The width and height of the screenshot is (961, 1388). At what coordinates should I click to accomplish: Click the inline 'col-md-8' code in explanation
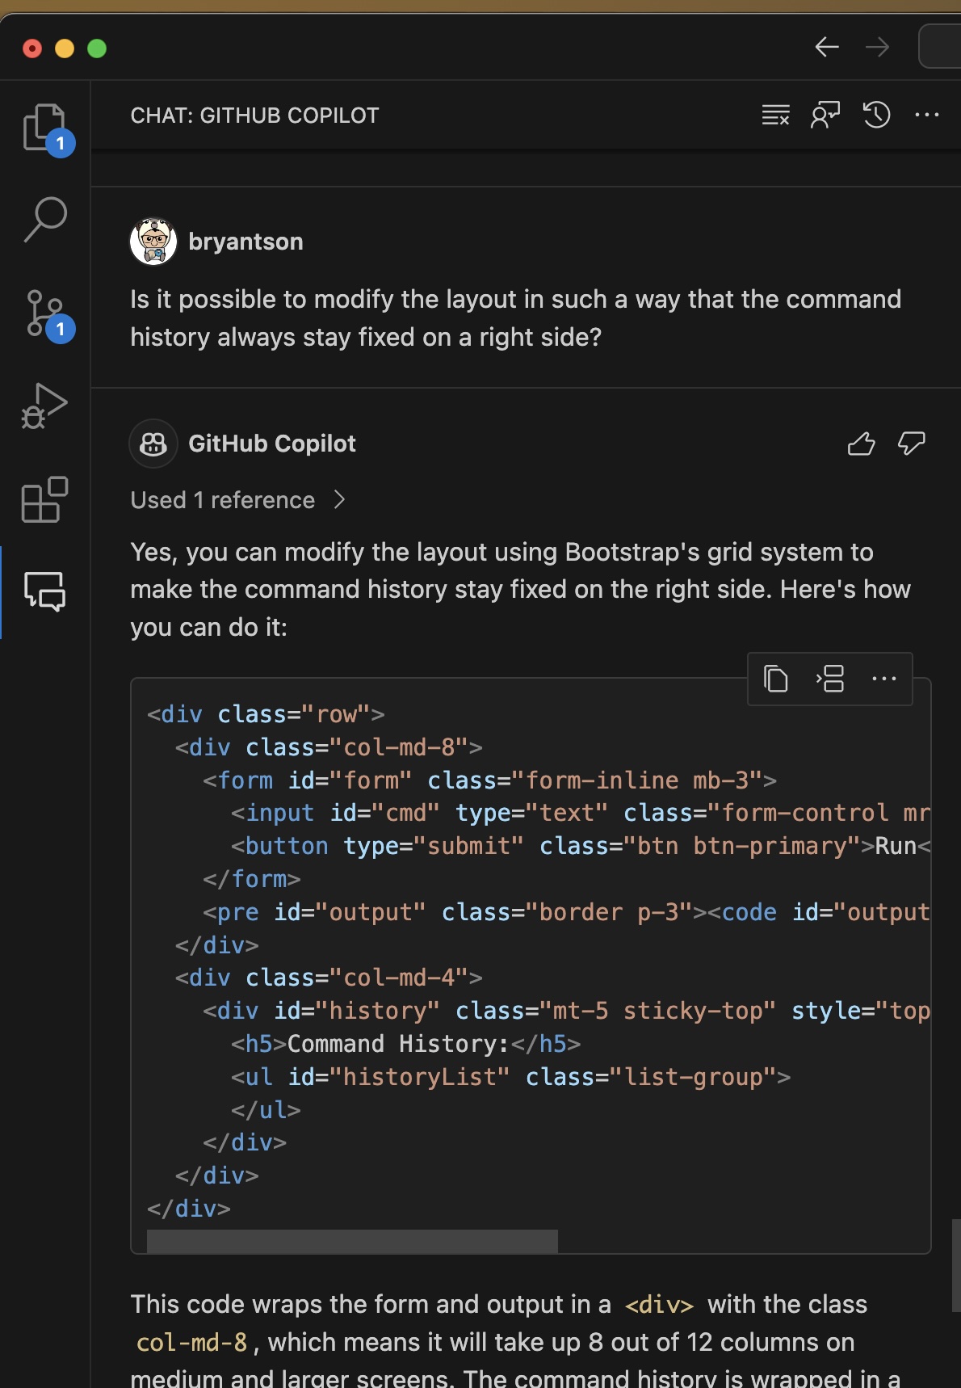pyautogui.click(x=192, y=1342)
